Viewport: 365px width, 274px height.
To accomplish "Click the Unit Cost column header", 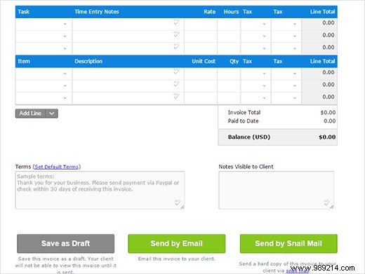I will point(204,61).
